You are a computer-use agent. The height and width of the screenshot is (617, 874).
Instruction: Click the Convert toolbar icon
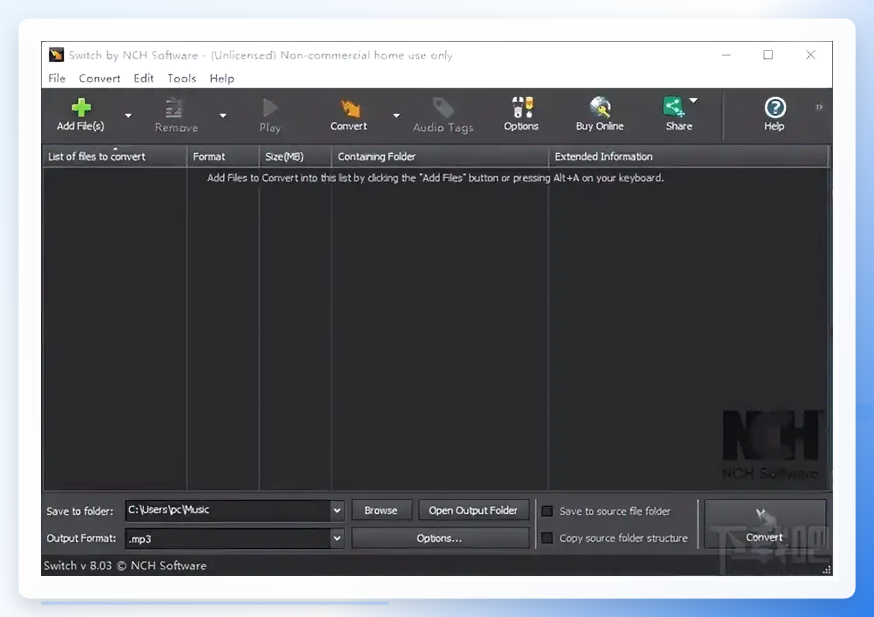click(350, 108)
